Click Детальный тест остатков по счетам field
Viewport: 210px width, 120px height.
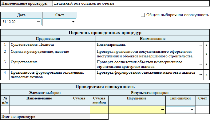tap(131, 3)
